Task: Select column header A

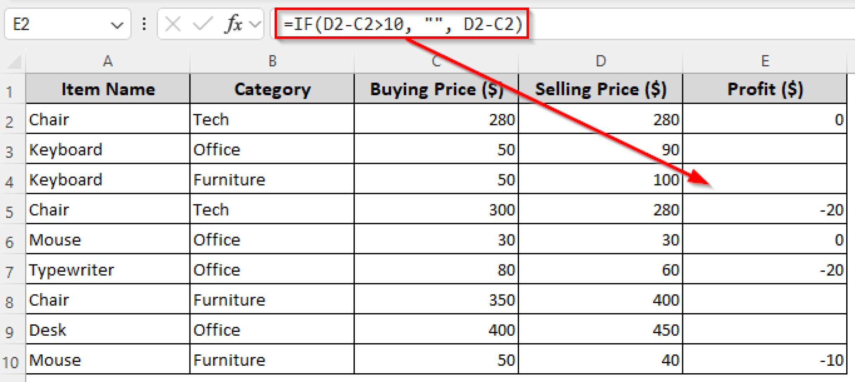Action: coord(108,61)
